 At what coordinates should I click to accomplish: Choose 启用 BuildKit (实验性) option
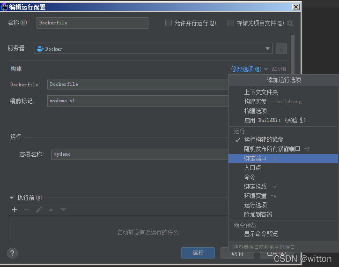point(283,120)
